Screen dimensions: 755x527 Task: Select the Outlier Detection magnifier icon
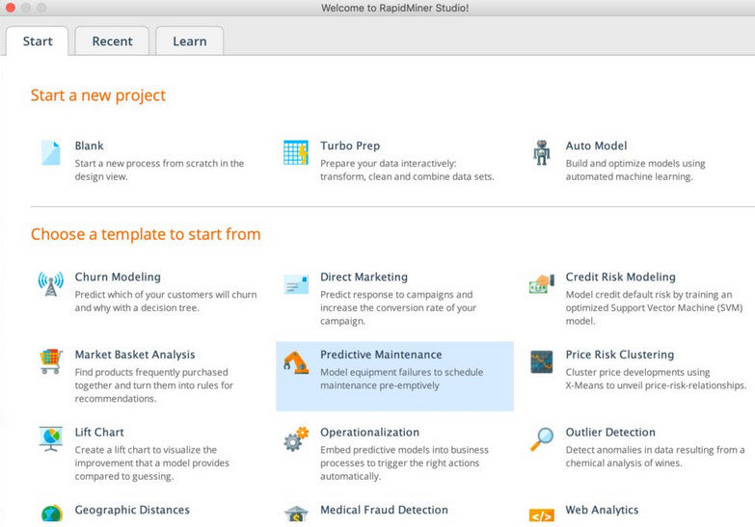(x=542, y=439)
